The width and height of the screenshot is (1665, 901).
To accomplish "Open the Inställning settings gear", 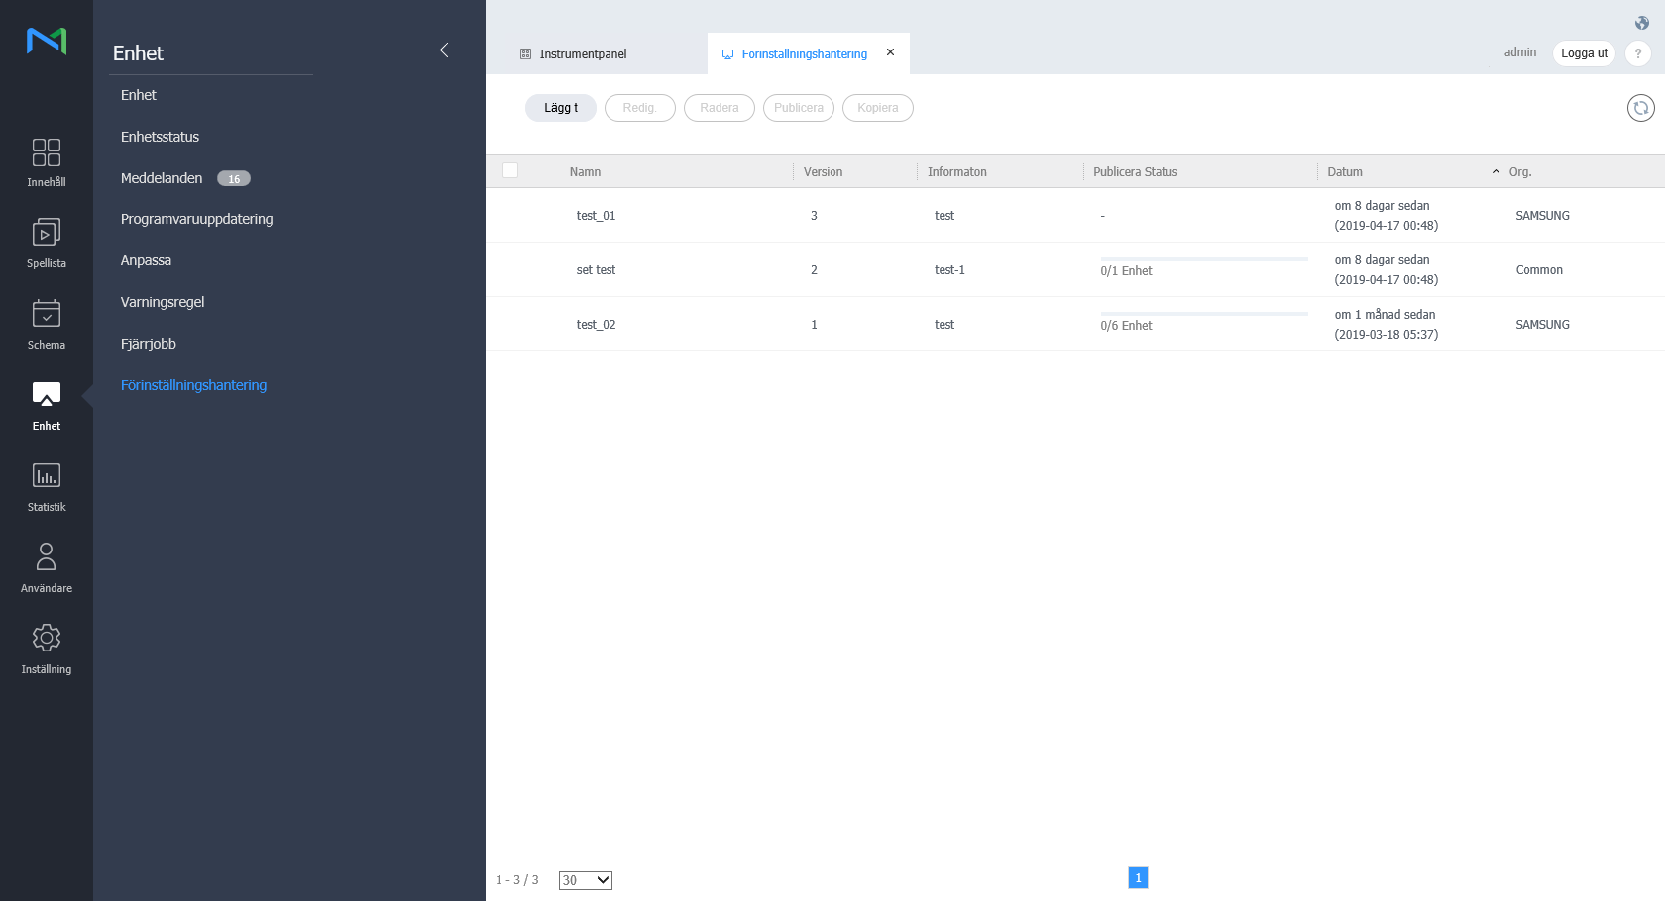I will [x=47, y=650].
